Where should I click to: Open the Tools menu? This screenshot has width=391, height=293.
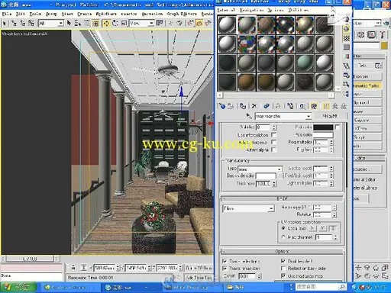click(35, 14)
